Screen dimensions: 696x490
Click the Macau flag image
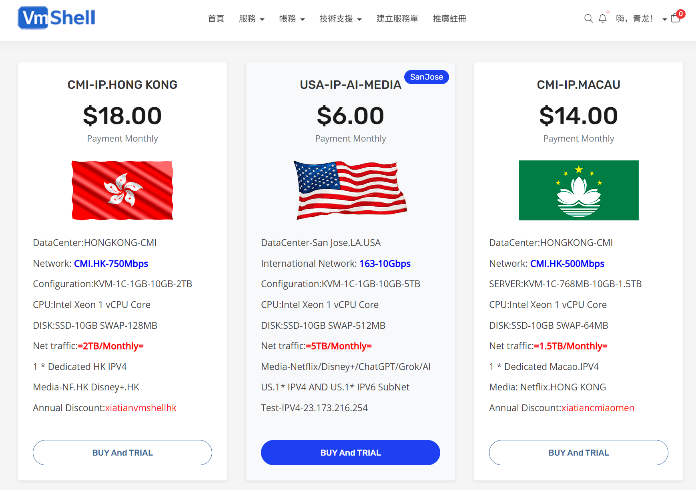click(x=578, y=190)
